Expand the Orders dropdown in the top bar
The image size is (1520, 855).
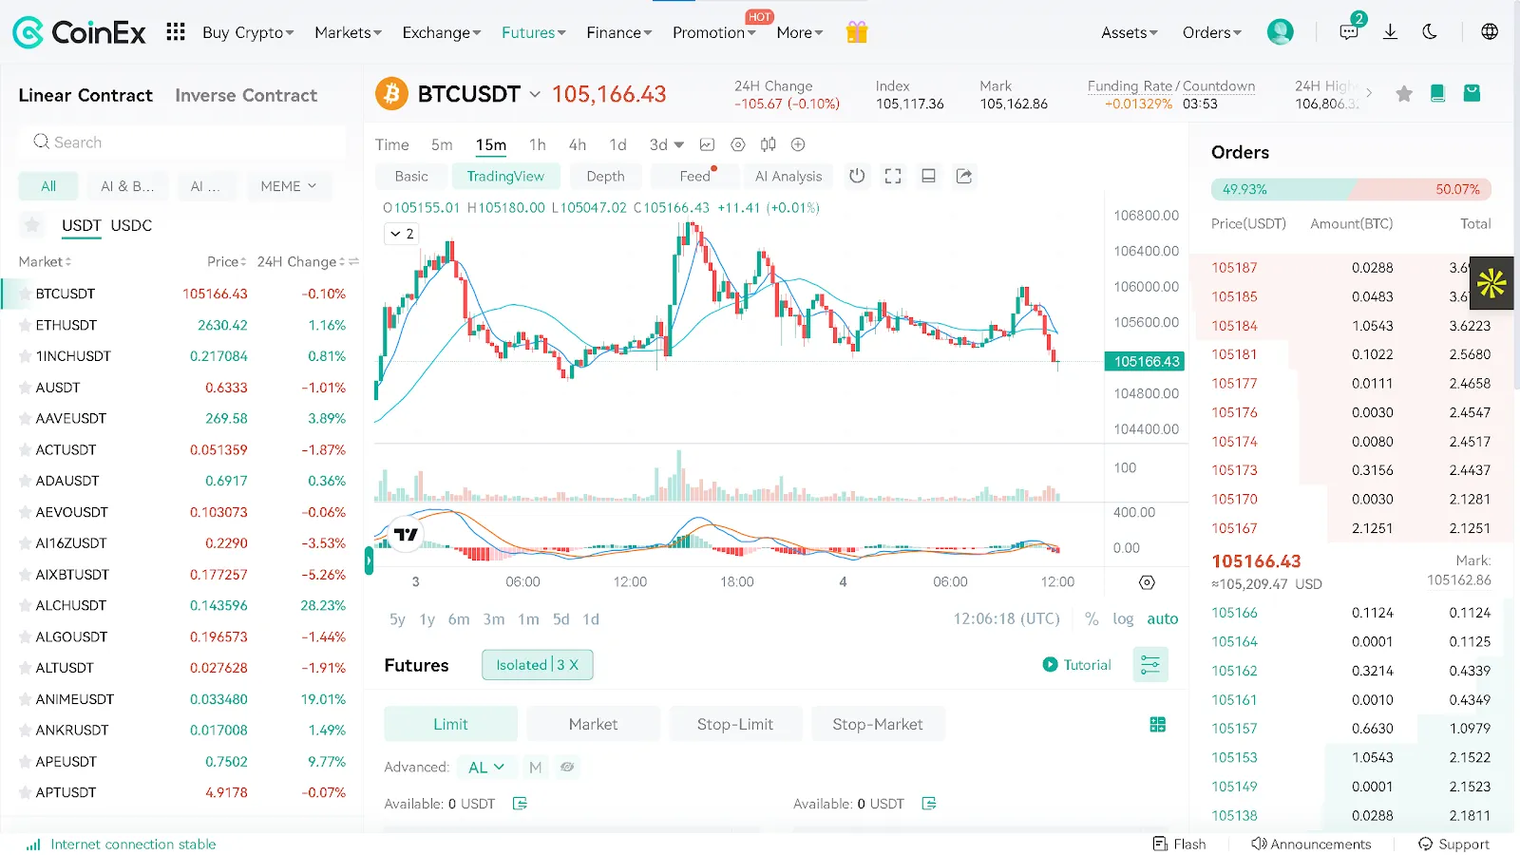point(1212,32)
